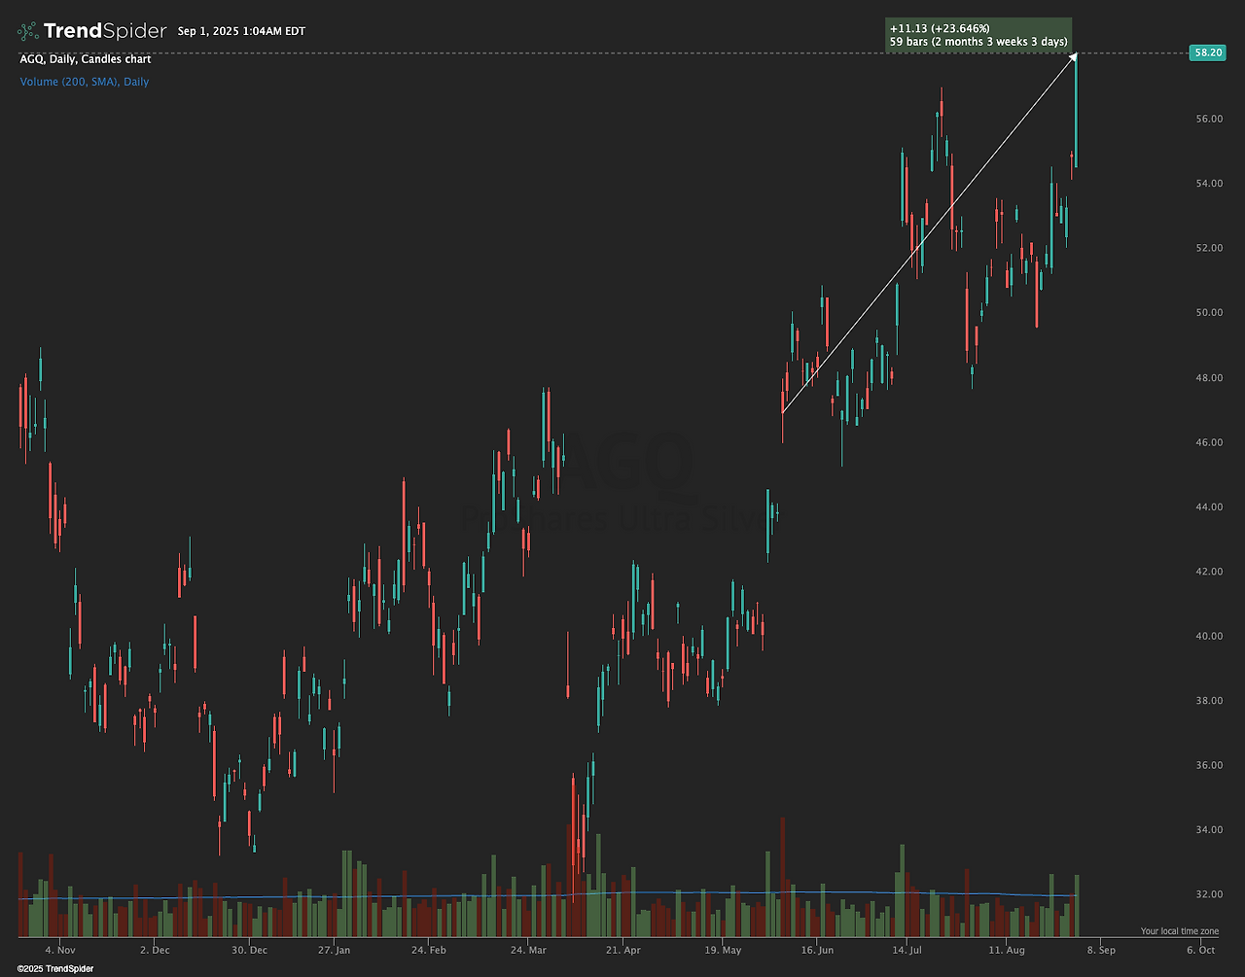
Task: Select the 42.00 price axis label
Action: click(1209, 572)
